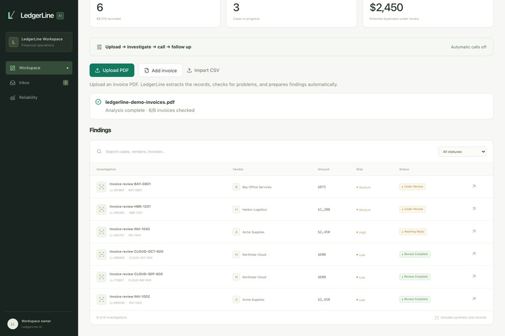Click Bay Office Services vendor avatar
This screenshot has width=505, height=336.
[236, 187]
